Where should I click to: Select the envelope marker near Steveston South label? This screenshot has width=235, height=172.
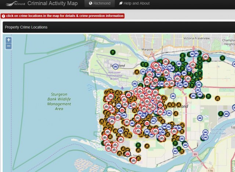click(127, 154)
